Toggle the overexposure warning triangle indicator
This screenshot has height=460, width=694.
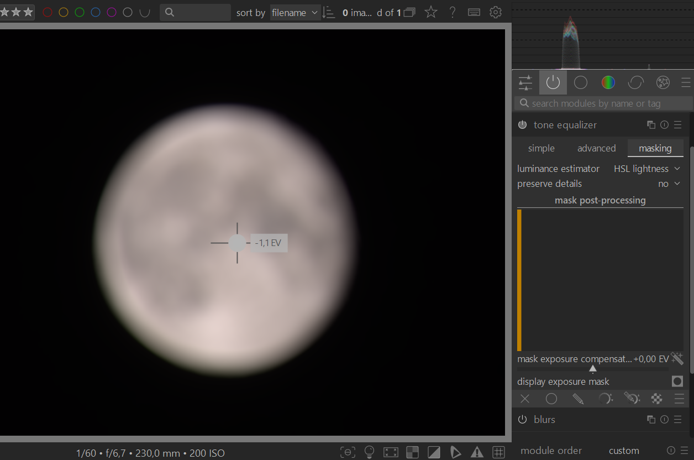[x=477, y=452]
